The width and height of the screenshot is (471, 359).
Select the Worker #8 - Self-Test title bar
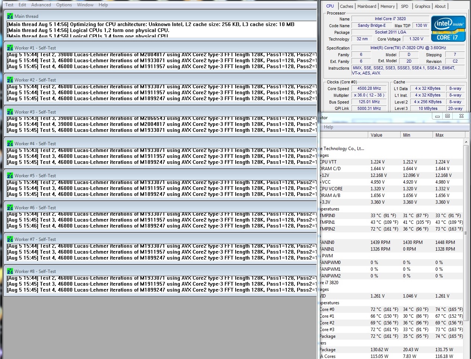[160, 271]
